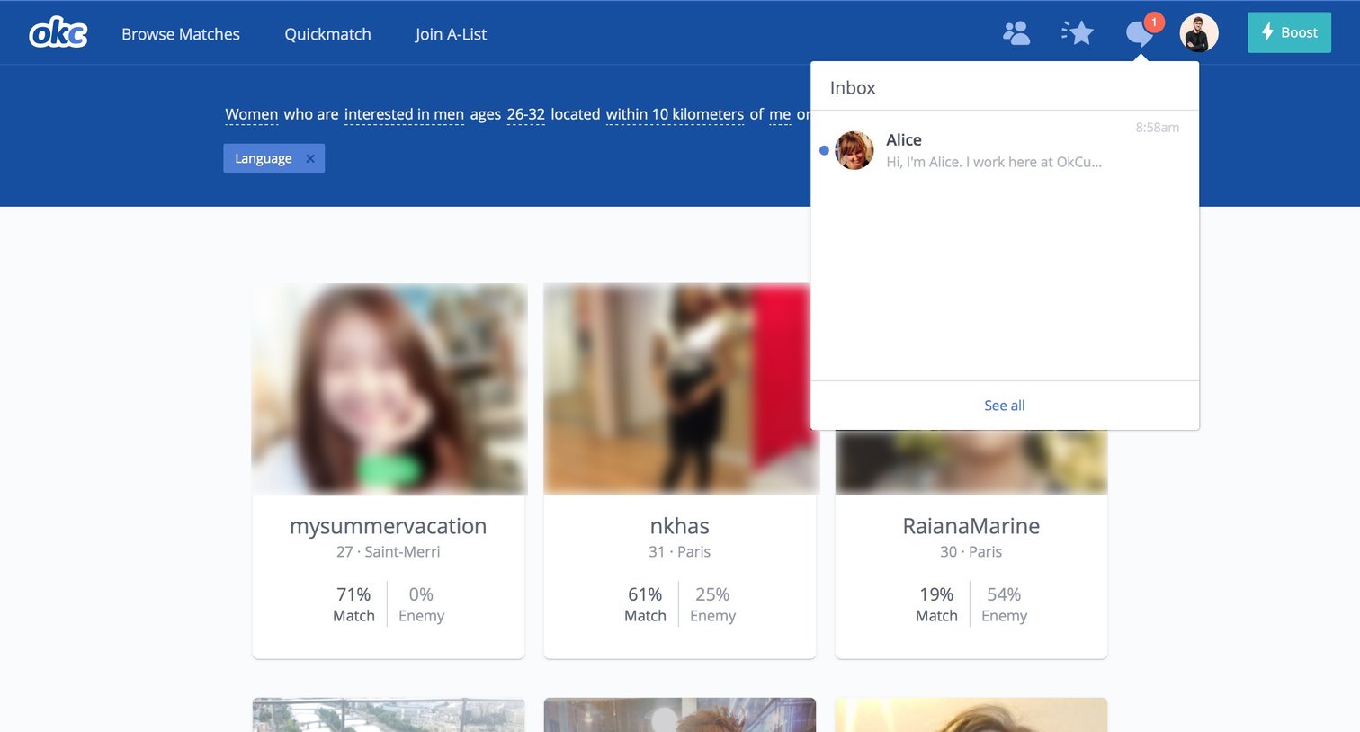Click the '31 · Paris' text
Viewport: 1360px width, 732px height.
(680, 552)
